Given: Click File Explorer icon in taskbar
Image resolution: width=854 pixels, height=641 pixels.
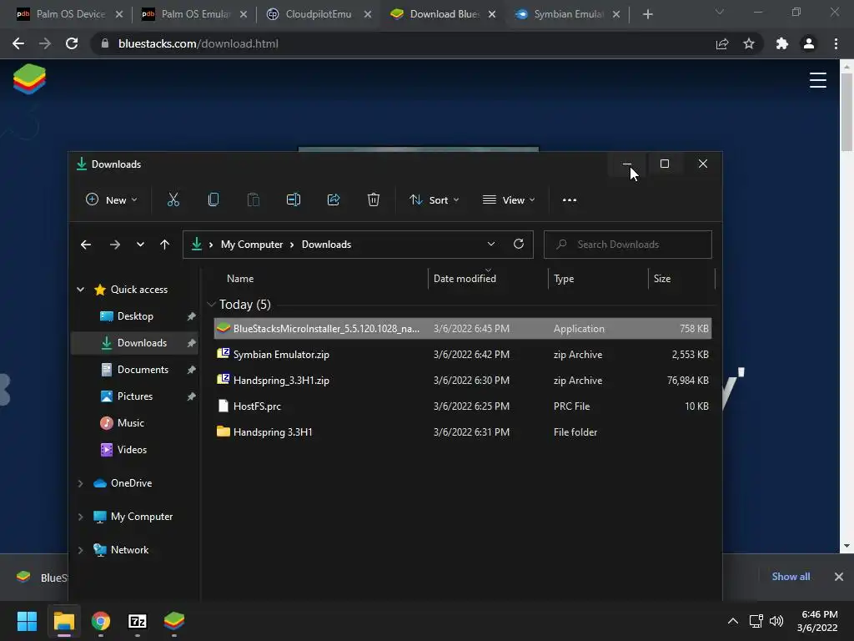Looking at the screenshot, I should pos(63,621).
